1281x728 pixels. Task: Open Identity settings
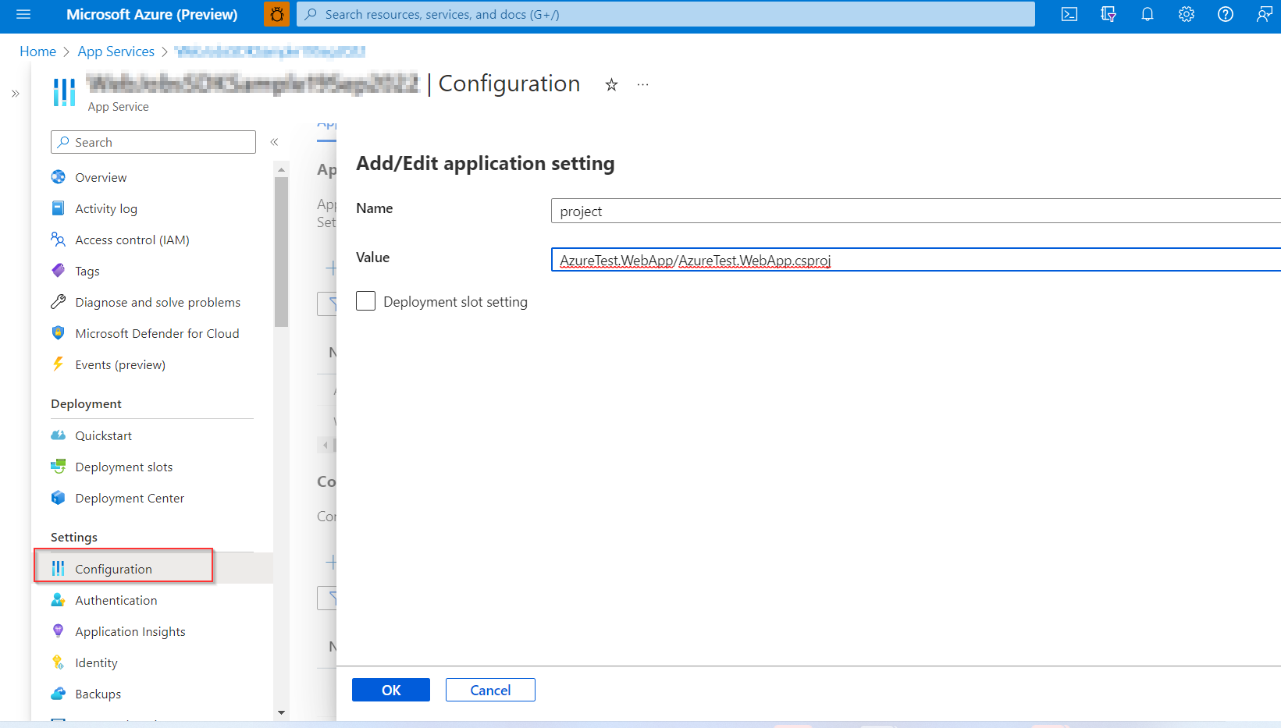coord(96,662)
